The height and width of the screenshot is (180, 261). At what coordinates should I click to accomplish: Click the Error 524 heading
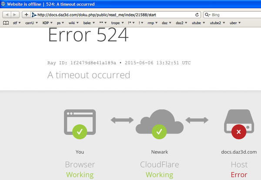coord(88,35)
